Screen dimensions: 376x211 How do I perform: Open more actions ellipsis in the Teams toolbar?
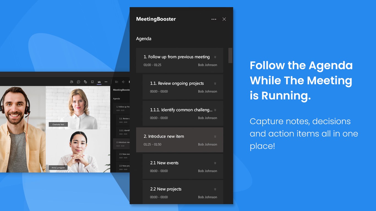(106, 82)
